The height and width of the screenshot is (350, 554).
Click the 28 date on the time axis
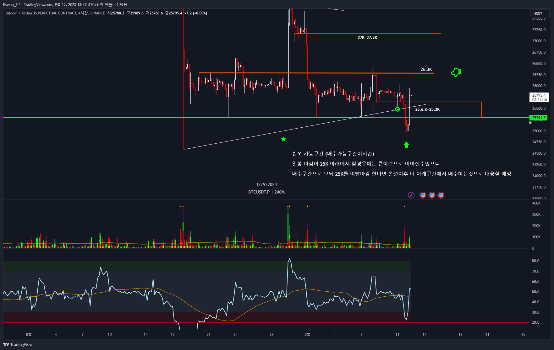(272, 334)
